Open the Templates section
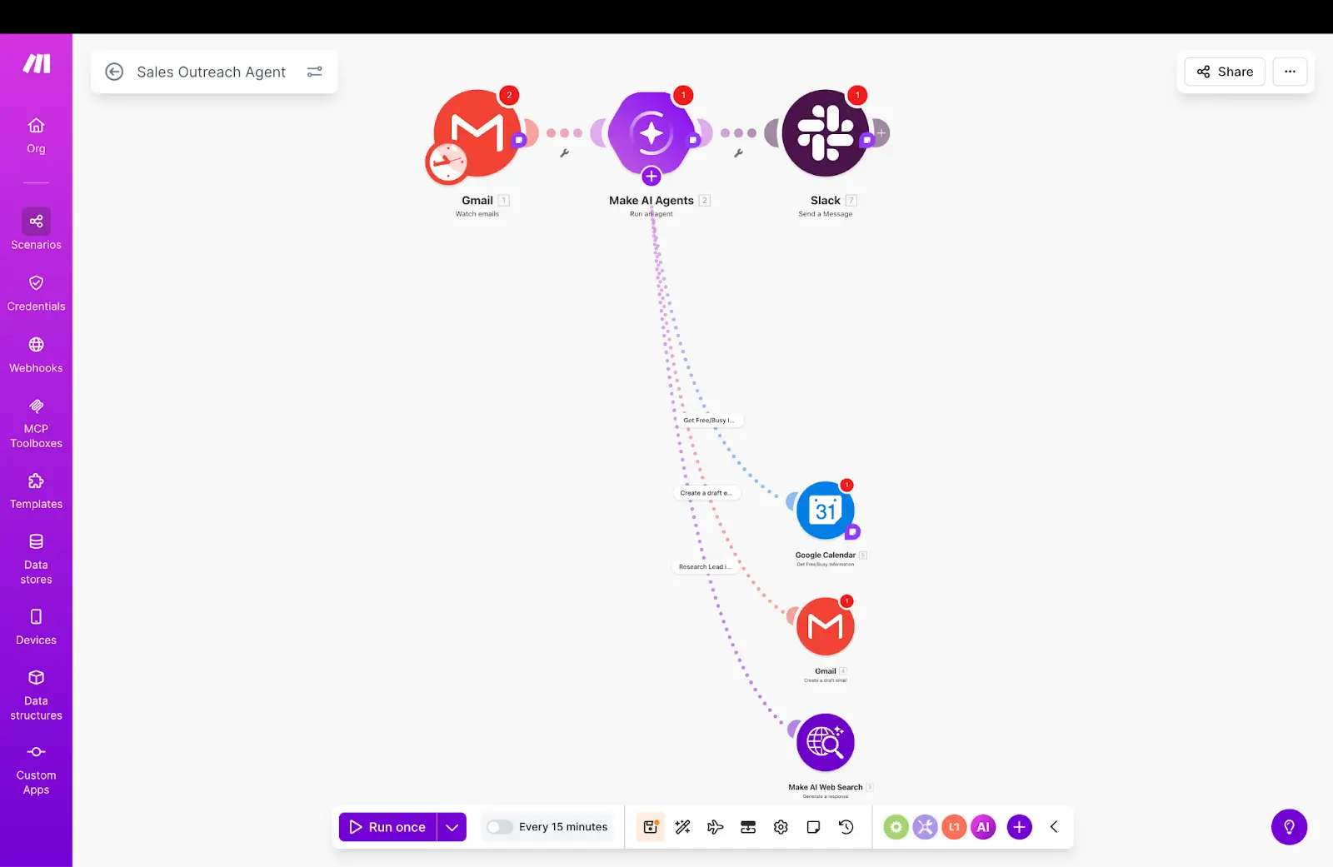This screenshot has height=867, width=1333. pyautogui.click(x=36, y=491)
